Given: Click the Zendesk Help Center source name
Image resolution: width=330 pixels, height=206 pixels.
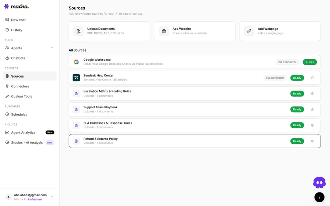Looking at the screenshot, I should 99,75.
